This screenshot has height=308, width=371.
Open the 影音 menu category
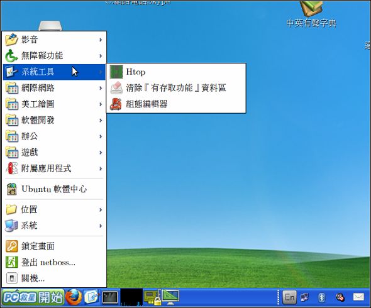click(54, 40)
